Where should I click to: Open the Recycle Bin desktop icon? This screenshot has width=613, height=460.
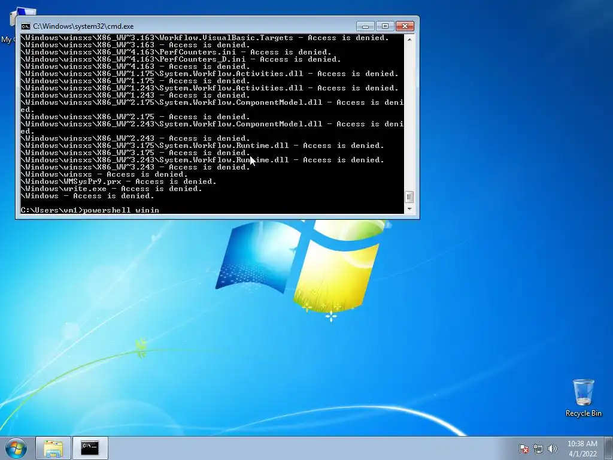pyautogui.click(x=583, y=398)
